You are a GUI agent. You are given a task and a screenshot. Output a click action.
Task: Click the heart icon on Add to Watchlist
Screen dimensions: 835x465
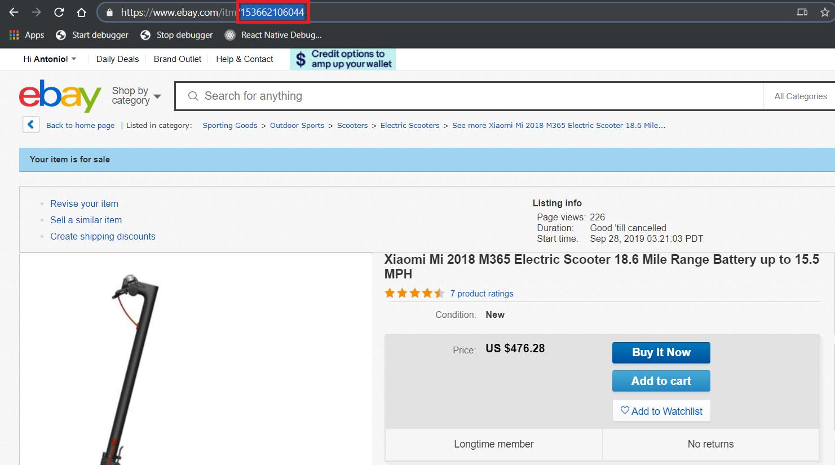click(x=625, y=410)
